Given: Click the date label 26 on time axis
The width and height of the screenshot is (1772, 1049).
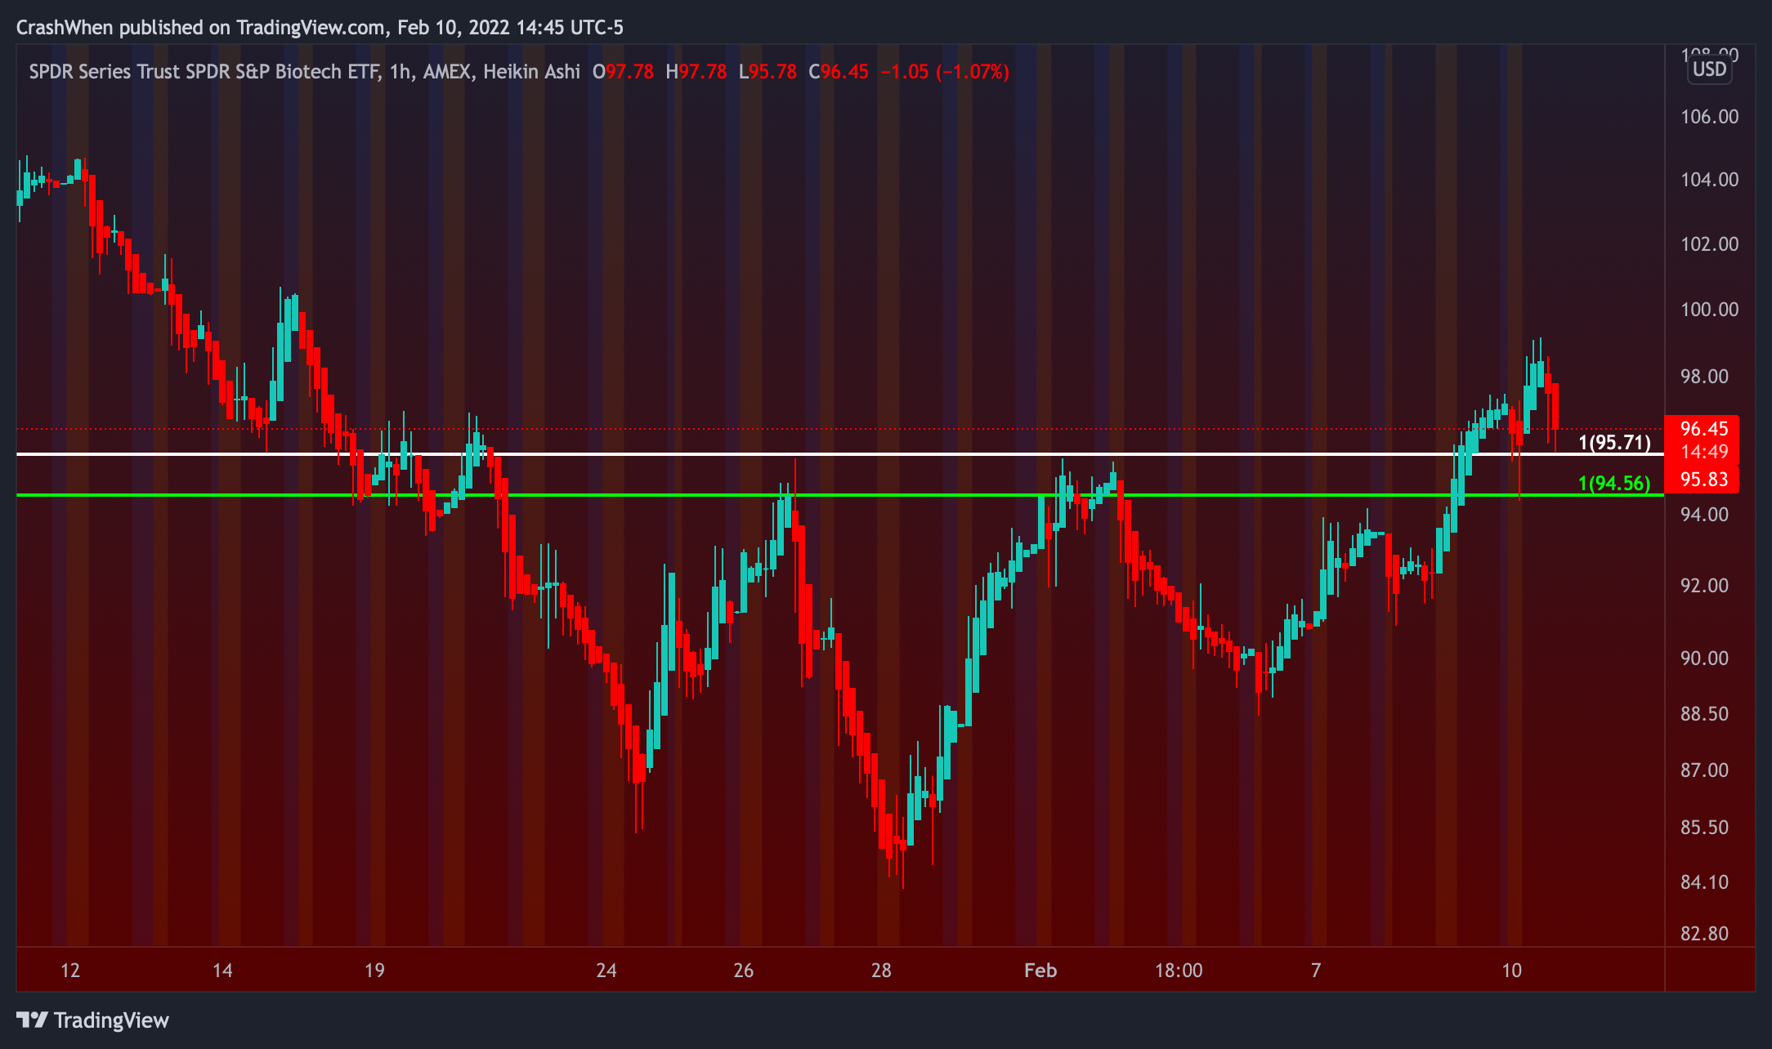Looking at the screenshot, I should pyautogui.click(x=744, y=971).
